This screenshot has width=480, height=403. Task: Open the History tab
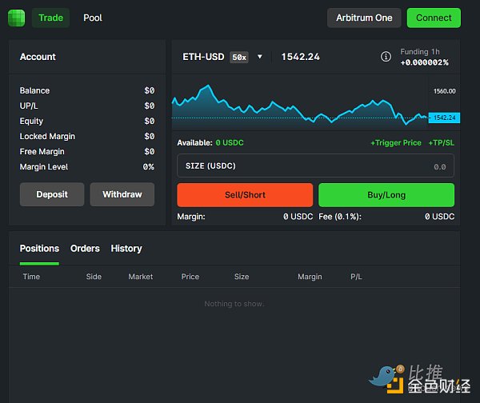pos(126,249)
